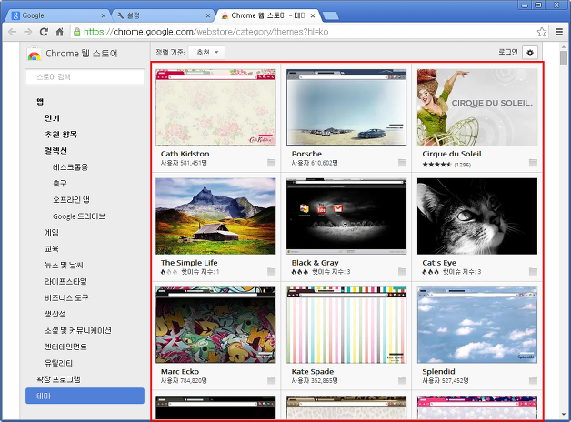This screenshot has height=422, width=571.
Task: Open the Cirque du Soleil theme thumbnail
Action: (x=477, y=107)
